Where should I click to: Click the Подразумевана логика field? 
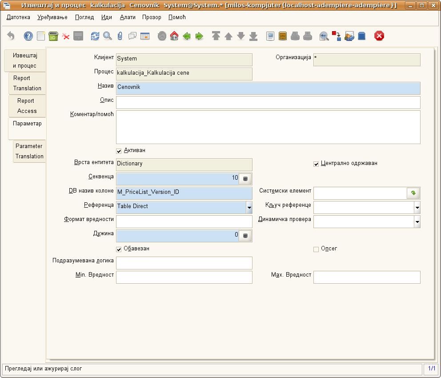pos(184,263)
